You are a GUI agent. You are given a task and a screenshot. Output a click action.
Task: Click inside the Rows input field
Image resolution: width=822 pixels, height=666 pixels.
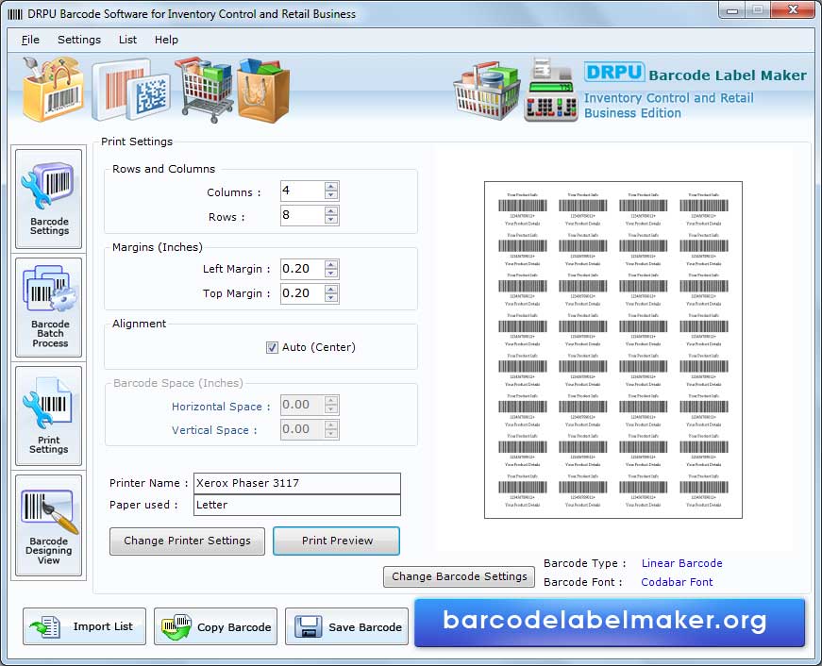pyautogui.click(x=303, y=215)
